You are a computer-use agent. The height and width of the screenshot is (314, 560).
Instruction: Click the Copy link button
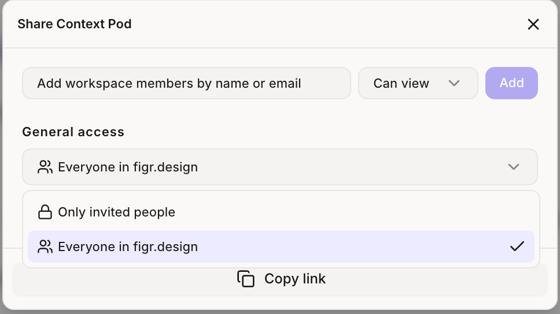click(280, 279)
